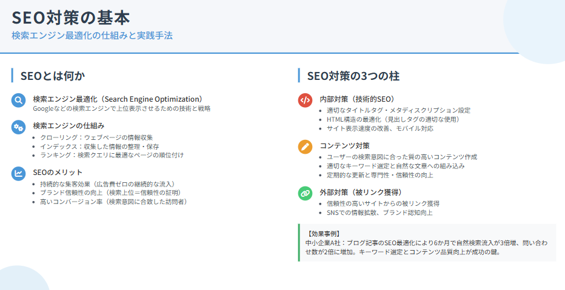The width and height of the screenshot is (565, 290).
Task: Select the main title SEO対策の基本
Action: 70,17
